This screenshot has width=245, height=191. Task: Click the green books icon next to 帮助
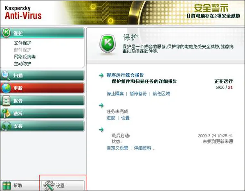7,186
